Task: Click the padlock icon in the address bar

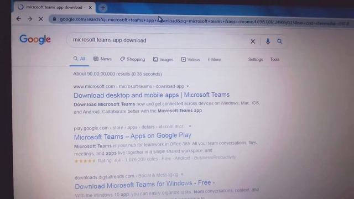Action: tap(54, 19)
